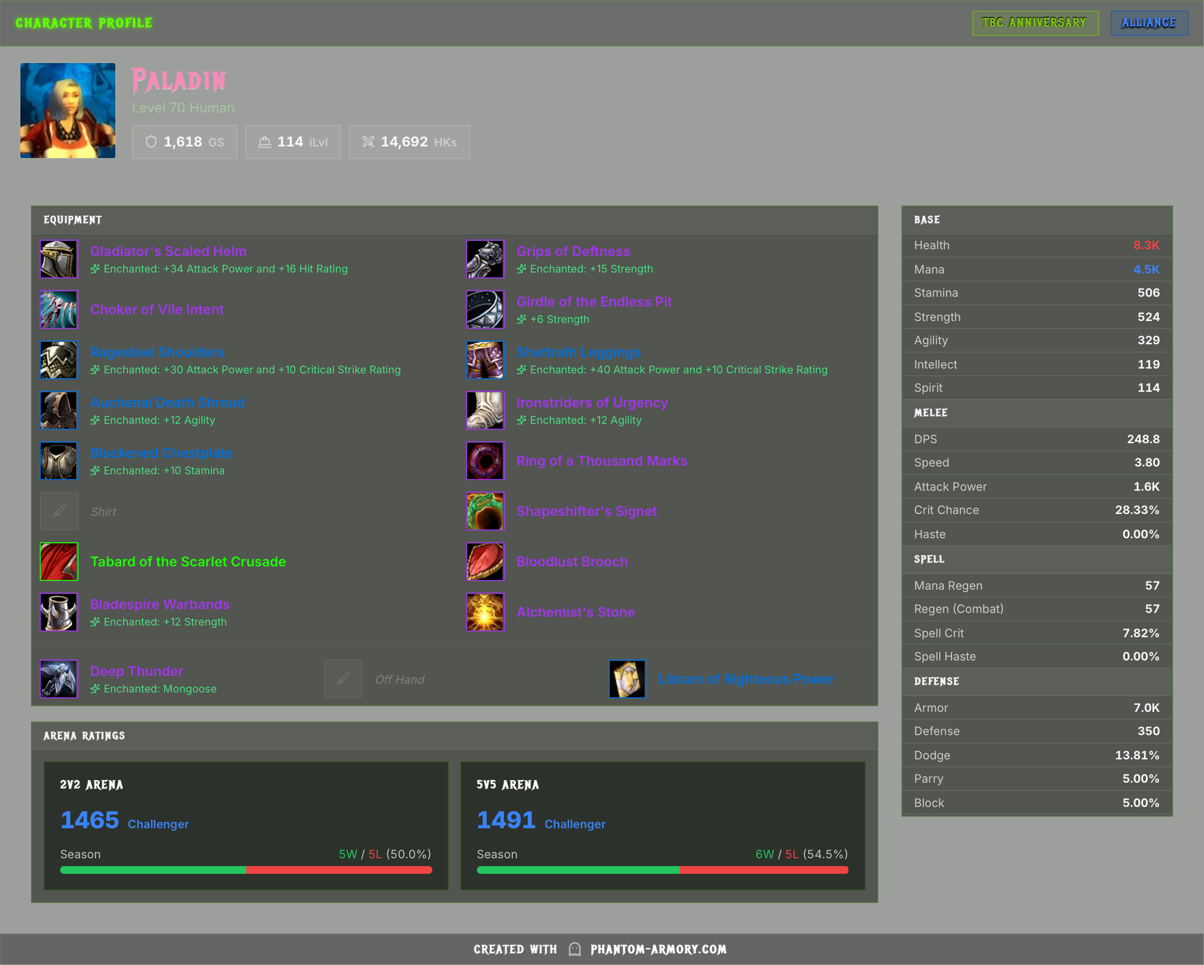Open the Auchenai Death Shroud link
This screenshot has width=1204, height=965.
click(x=168, y=402)
